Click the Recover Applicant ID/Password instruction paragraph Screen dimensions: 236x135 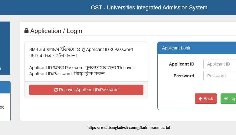coord(81,70)
